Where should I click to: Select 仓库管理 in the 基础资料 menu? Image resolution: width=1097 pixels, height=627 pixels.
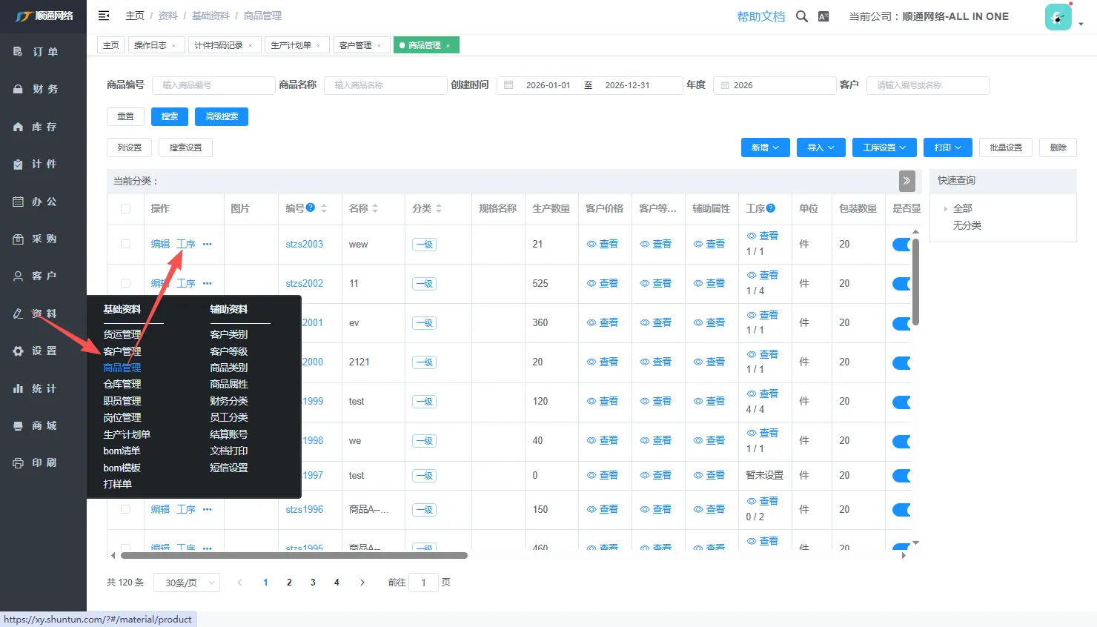(122, 384)
